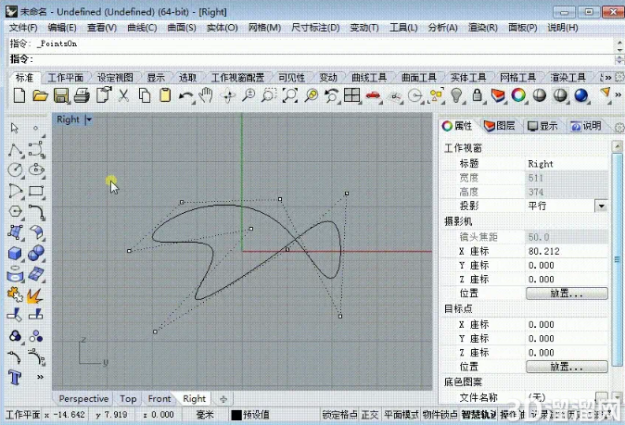Open the four-viewport layout icon
625x425 pixels.
coord(352,95)
